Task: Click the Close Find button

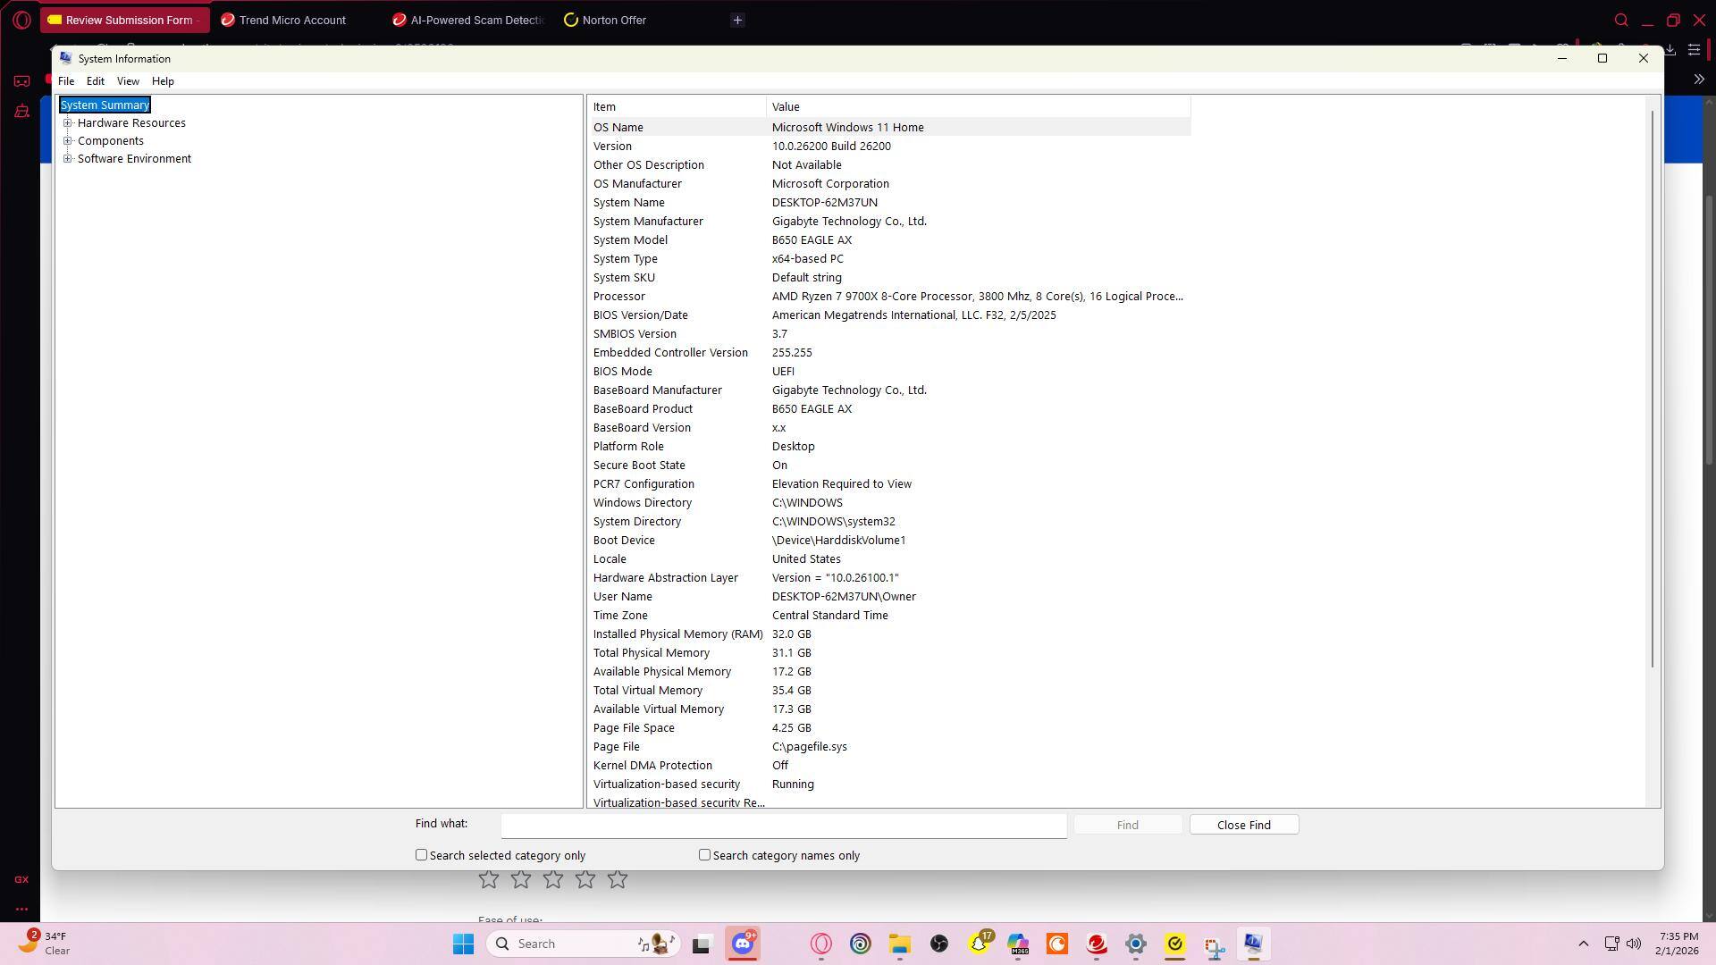Action: 1243,825
